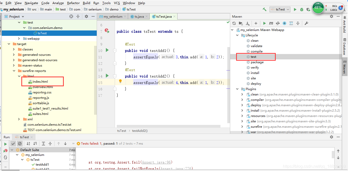Hide the Project tool window

[93, 16]
